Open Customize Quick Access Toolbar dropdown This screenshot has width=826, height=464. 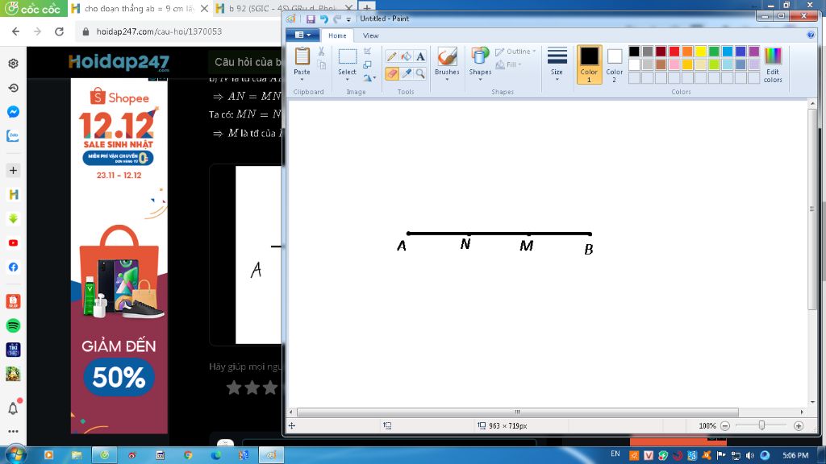coord(348,19)
